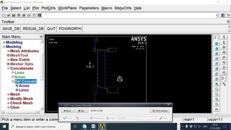Screen dimensions: 231x130
Task: Toggle the Dynamic Model Mode icon
Action: [224, 84]
